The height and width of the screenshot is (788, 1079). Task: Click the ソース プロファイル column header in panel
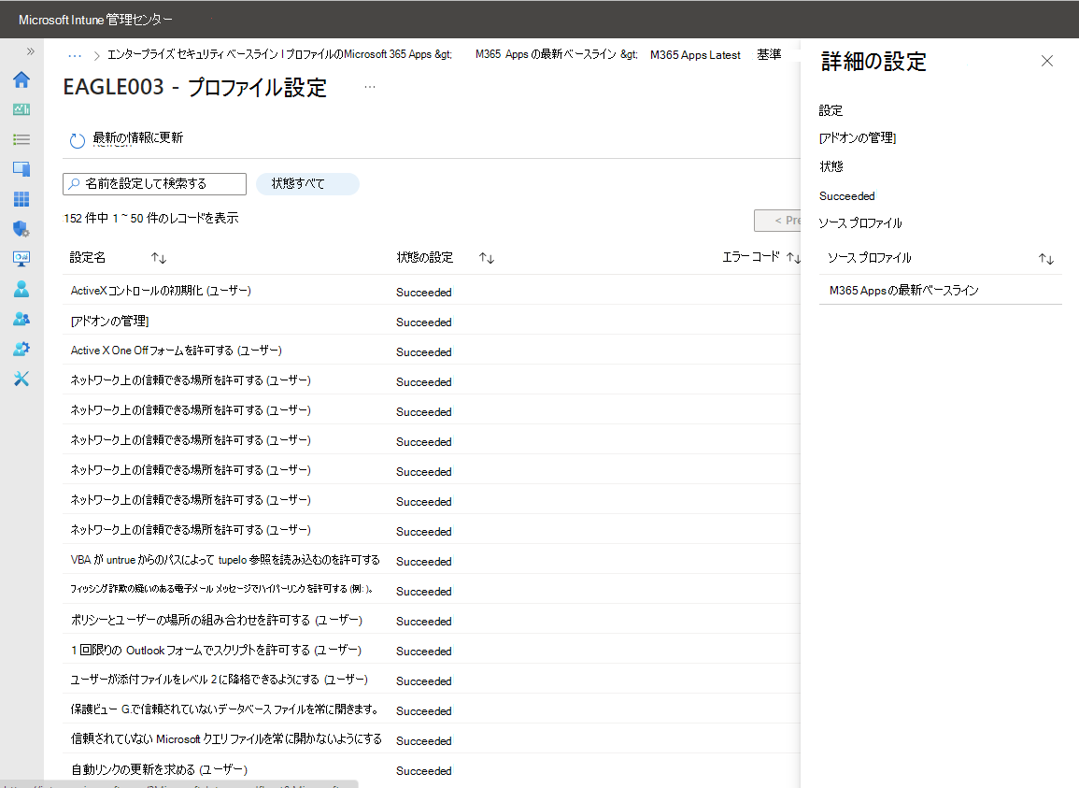click(869, 258)
